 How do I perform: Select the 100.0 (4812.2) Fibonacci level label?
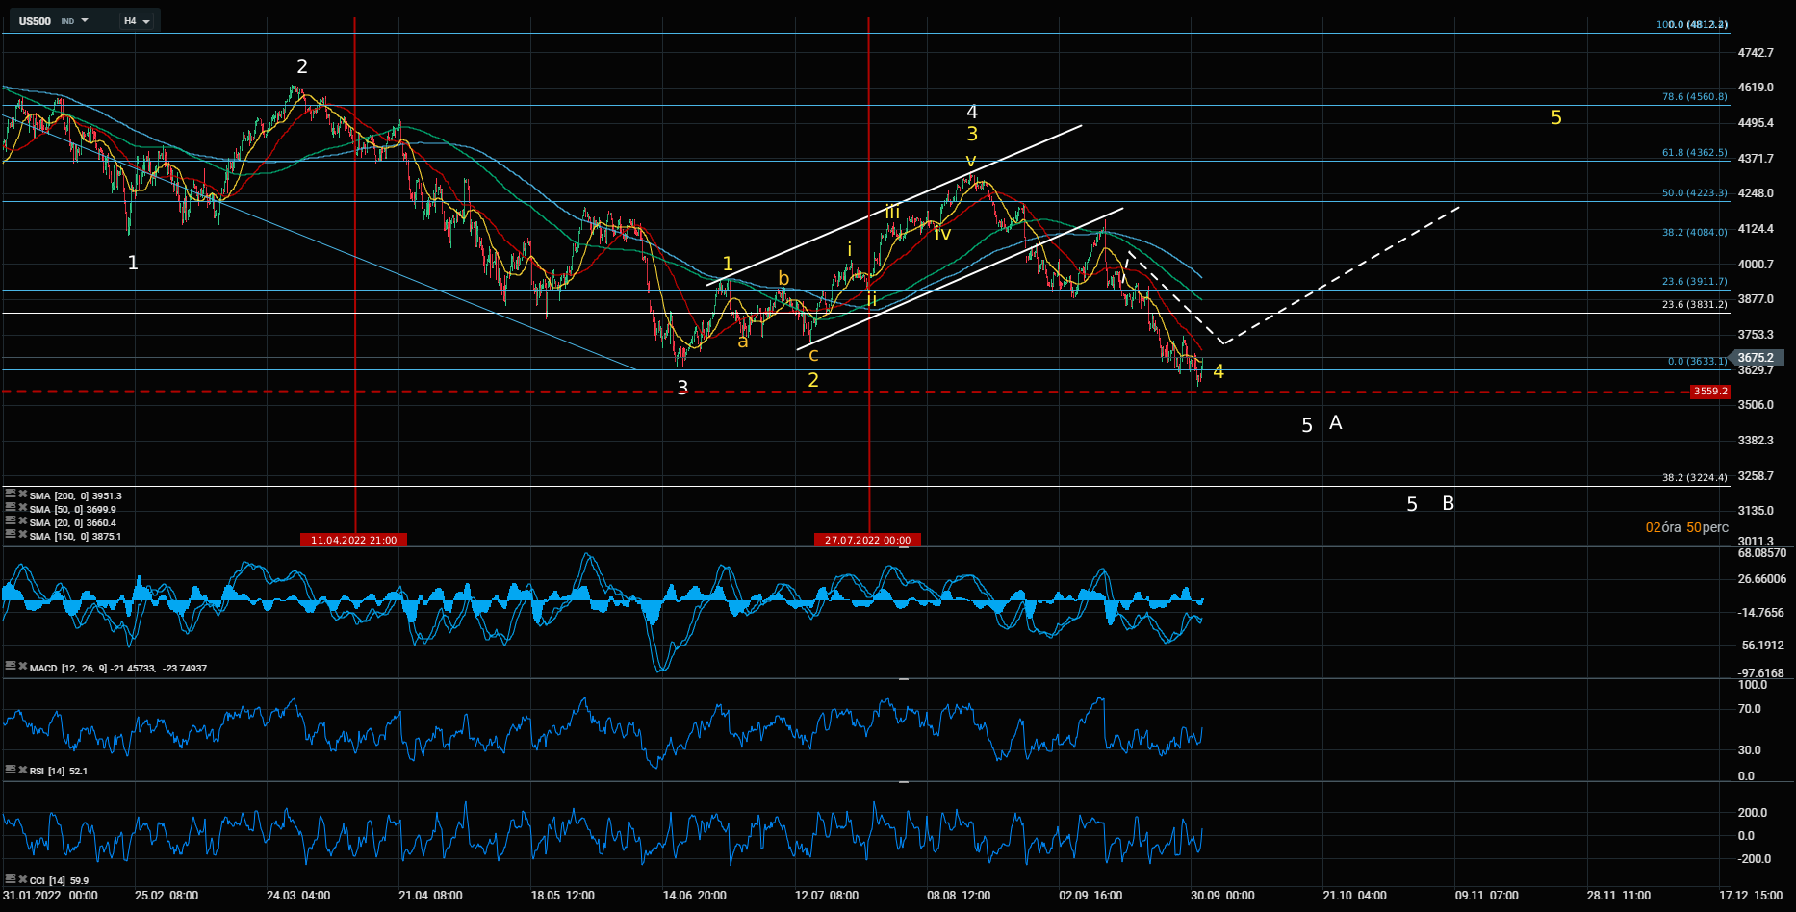pos(1692,25)
